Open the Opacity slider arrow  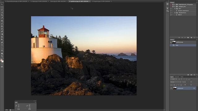point(191,82)
